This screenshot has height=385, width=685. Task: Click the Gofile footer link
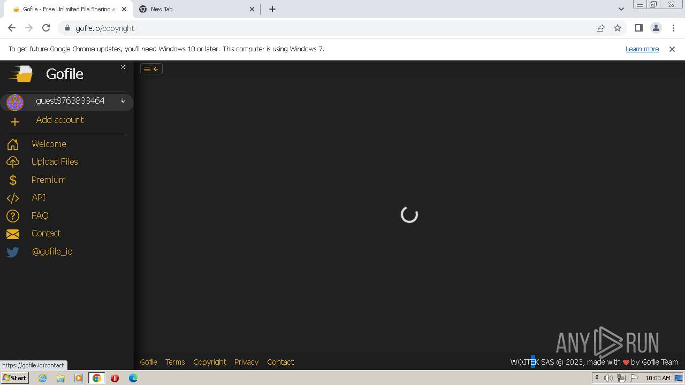[148, 362]
